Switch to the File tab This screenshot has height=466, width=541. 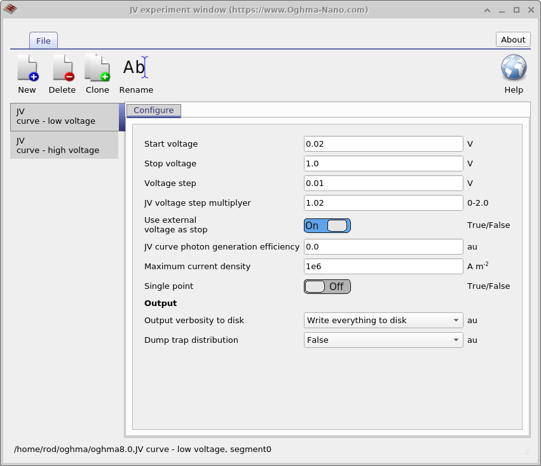(43, 40)
